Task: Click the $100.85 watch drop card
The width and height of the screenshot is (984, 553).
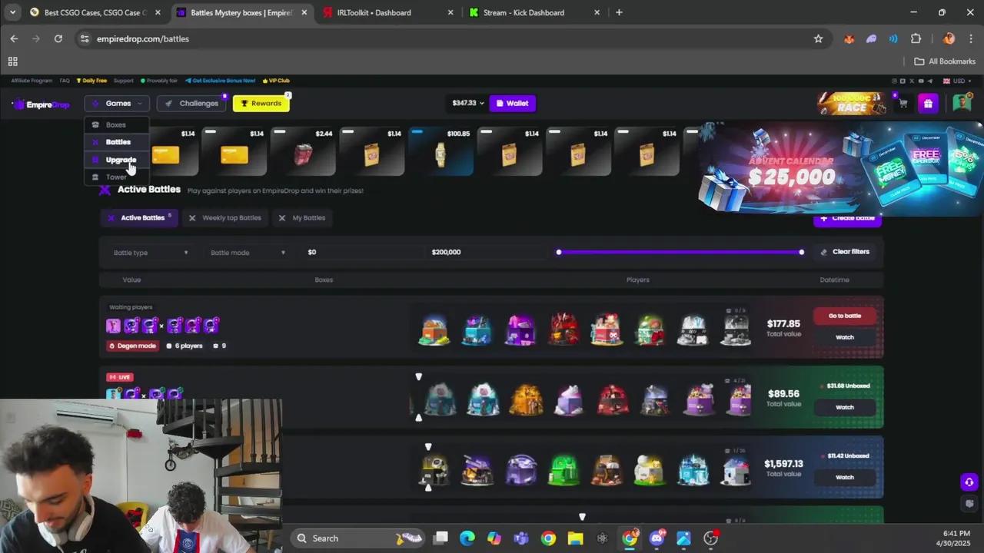Action: [440, 151]
